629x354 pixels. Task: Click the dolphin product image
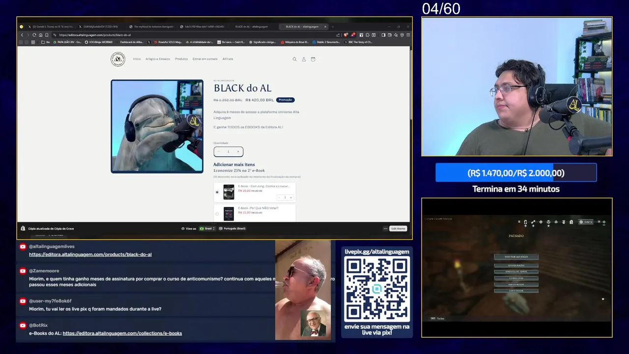pyautogui.click(x=157, y=126)
